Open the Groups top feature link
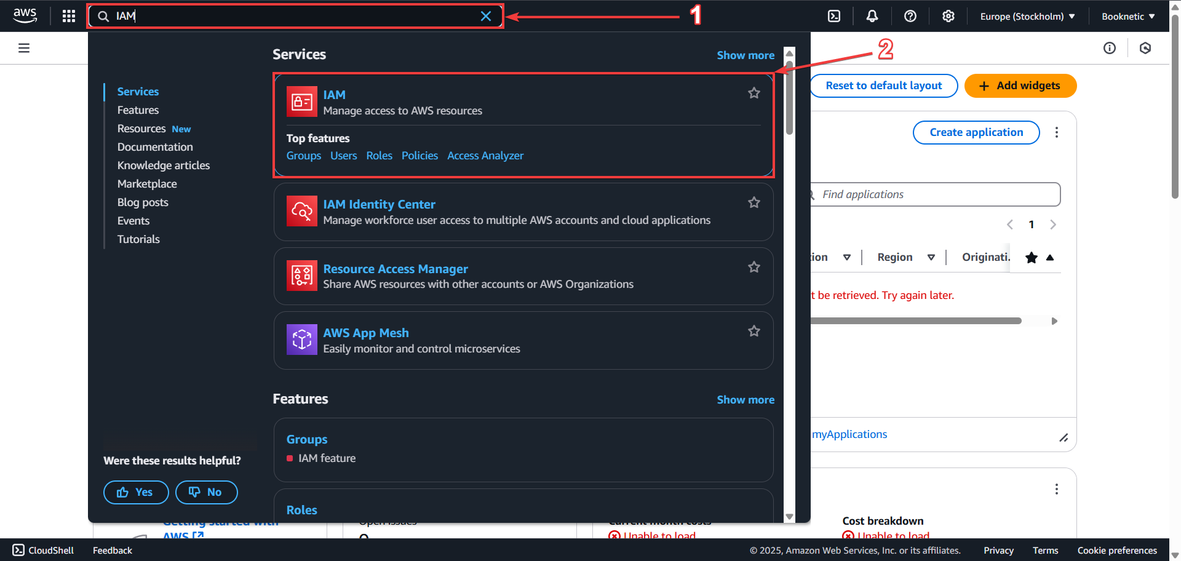 pos(304,156)
